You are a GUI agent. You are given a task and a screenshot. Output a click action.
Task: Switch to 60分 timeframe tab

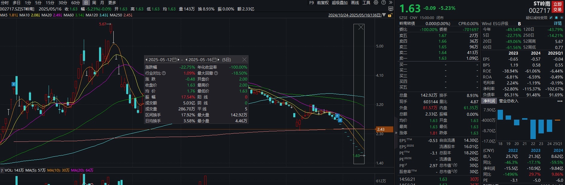[x=75, y=3]
